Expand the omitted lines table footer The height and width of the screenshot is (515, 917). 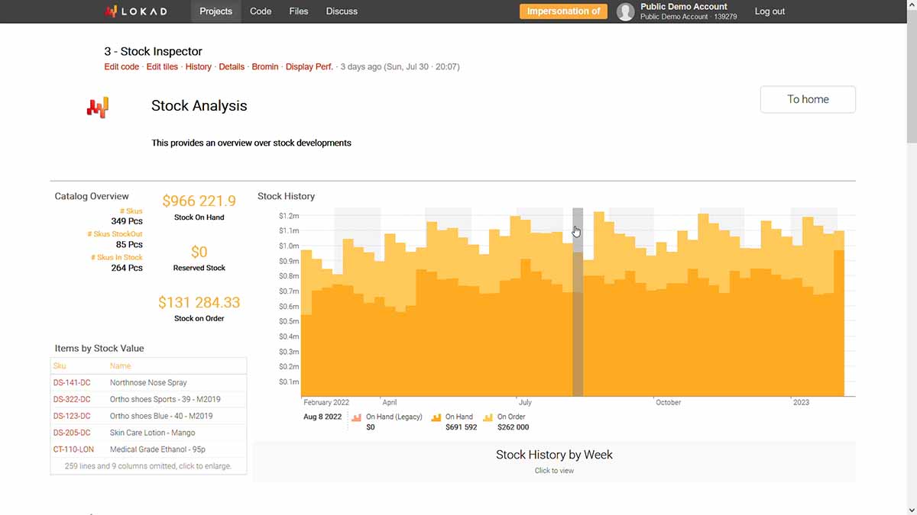[148, 465]
